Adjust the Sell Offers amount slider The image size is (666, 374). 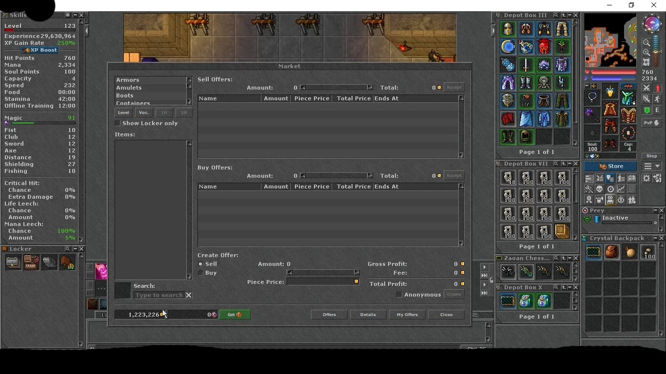[x=336, y=88]
